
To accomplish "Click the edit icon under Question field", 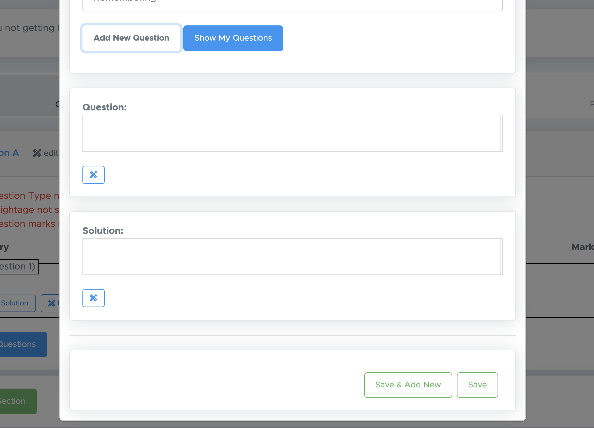I will tap(93, 175).
